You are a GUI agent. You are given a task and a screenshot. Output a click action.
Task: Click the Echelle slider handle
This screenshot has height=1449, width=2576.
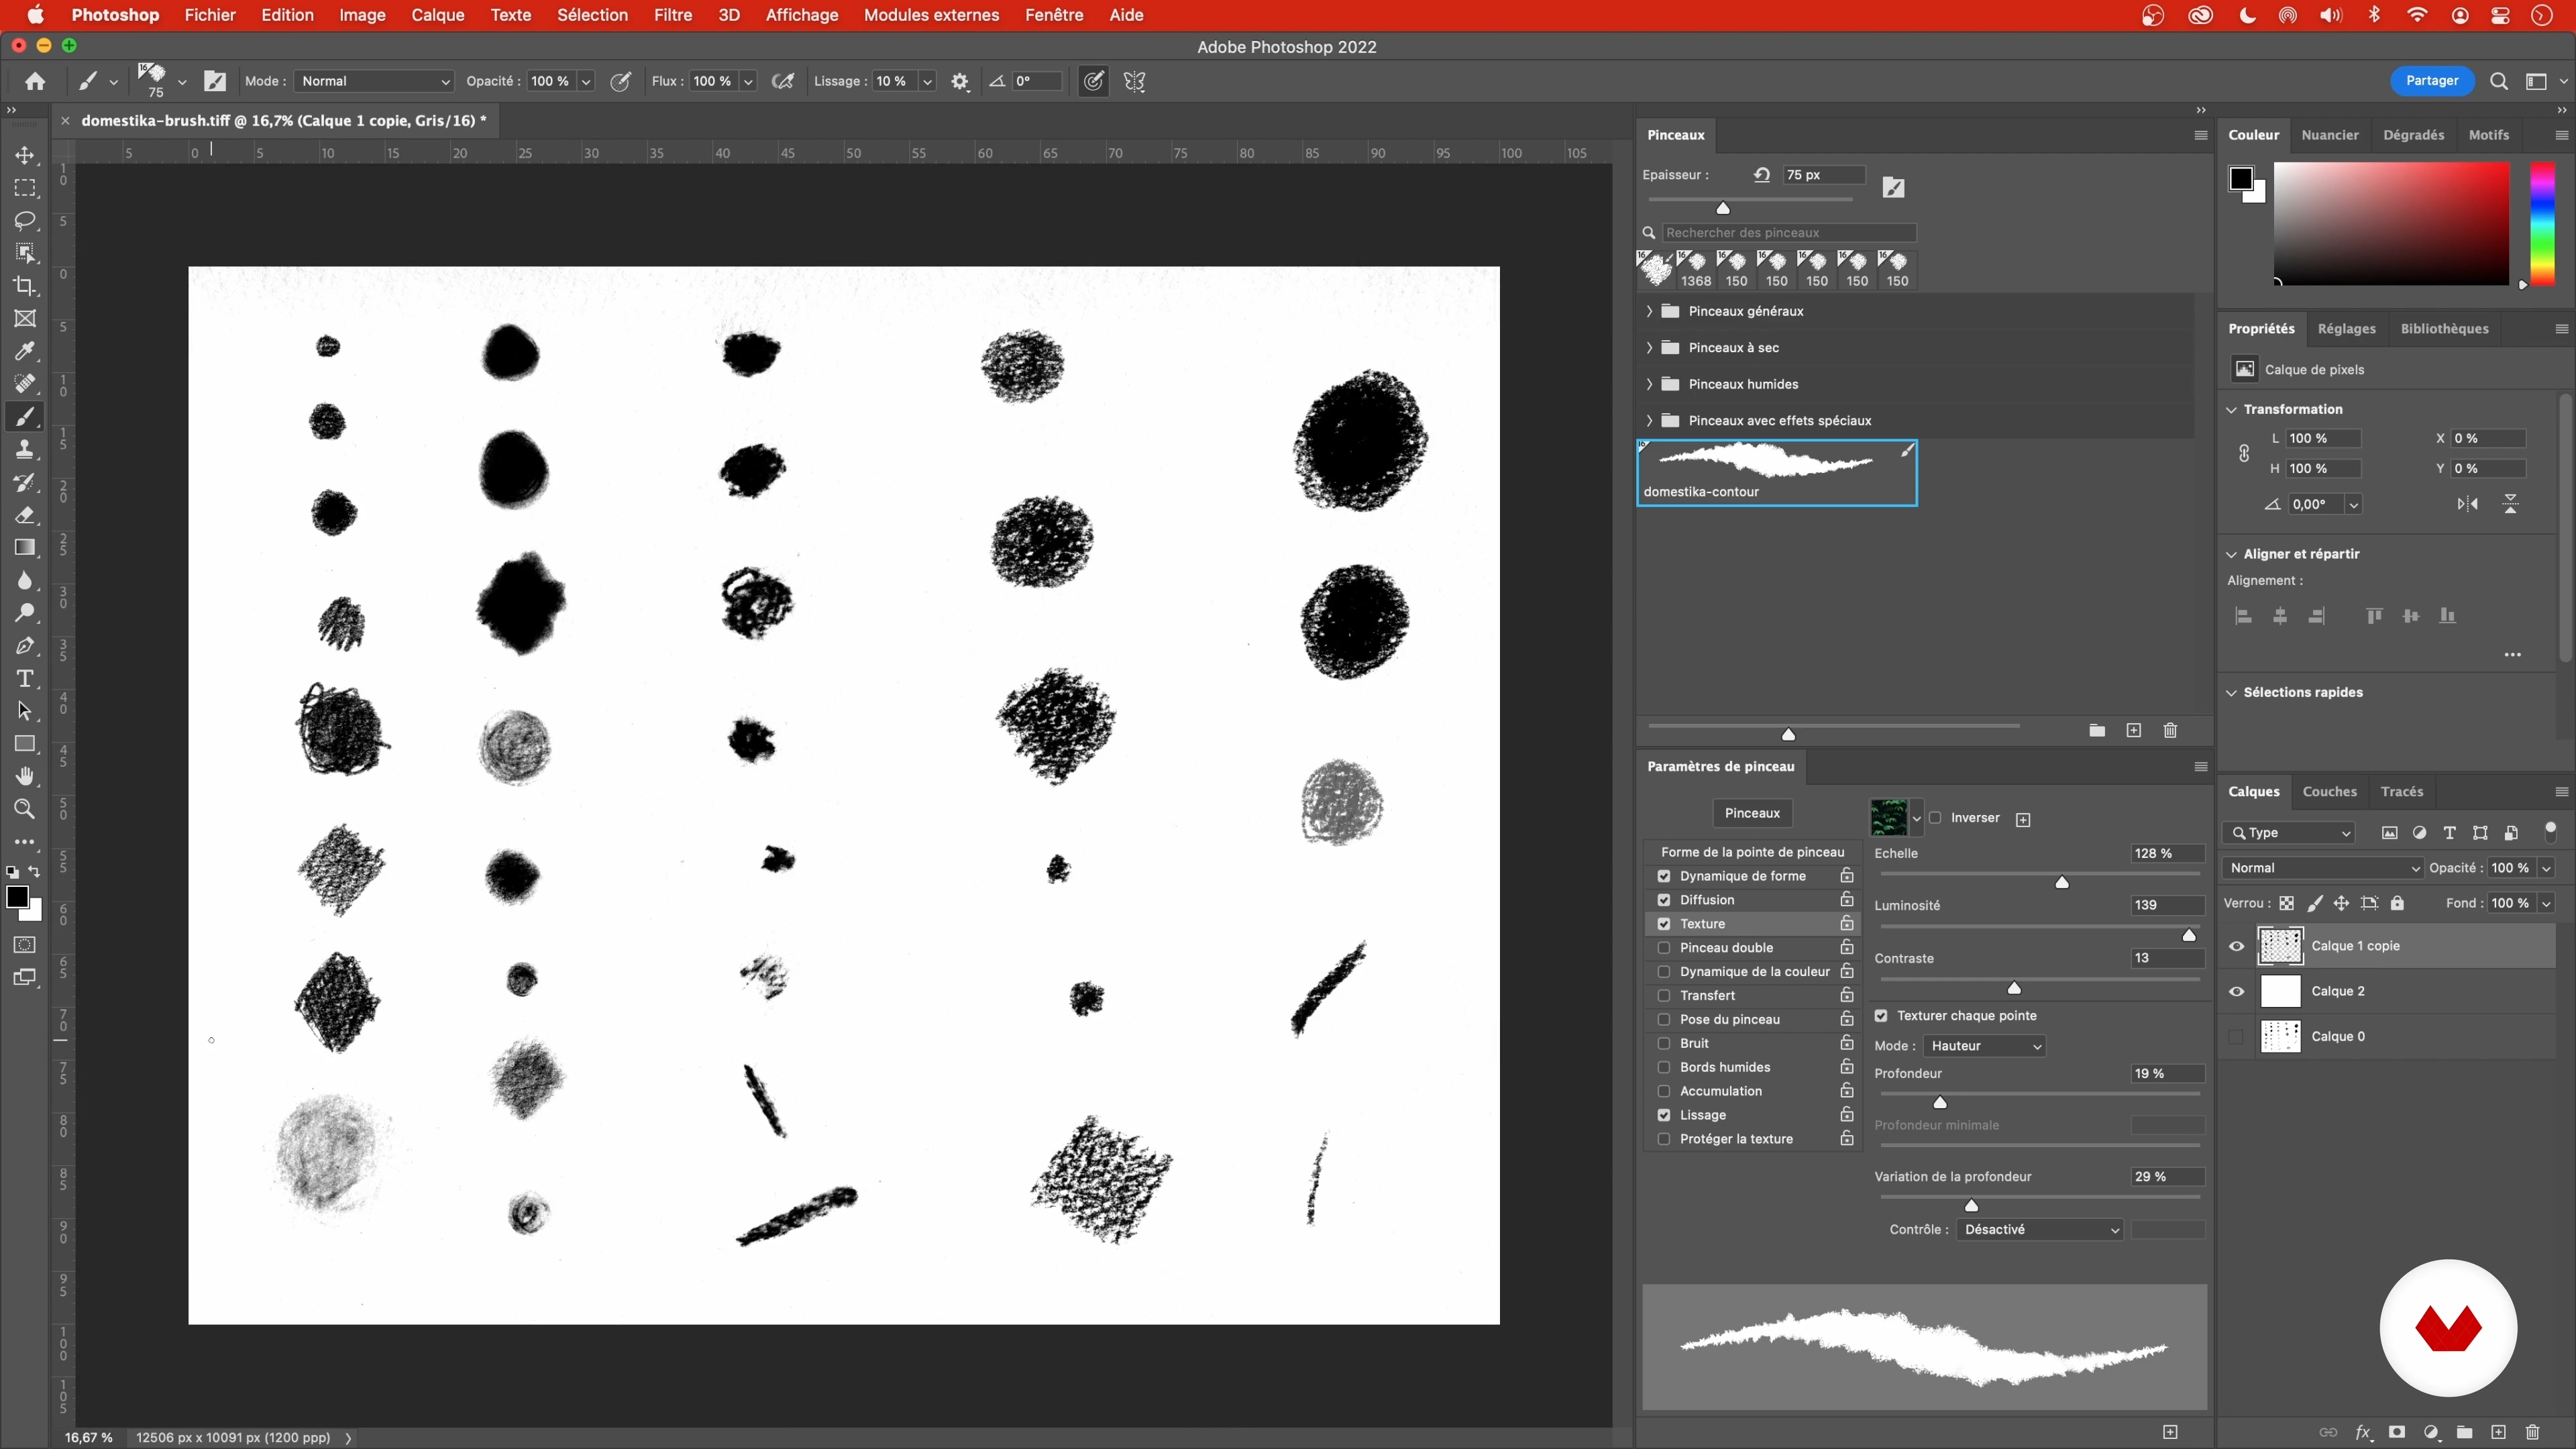2061,882
